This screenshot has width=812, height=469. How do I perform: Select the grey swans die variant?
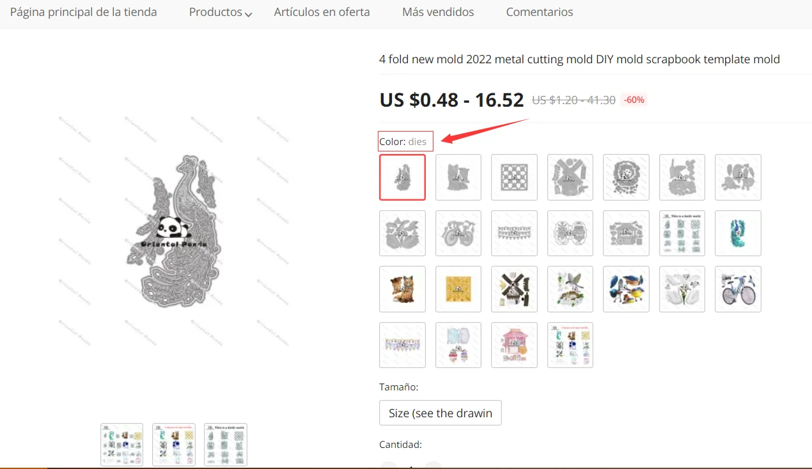tap(402, 233)
